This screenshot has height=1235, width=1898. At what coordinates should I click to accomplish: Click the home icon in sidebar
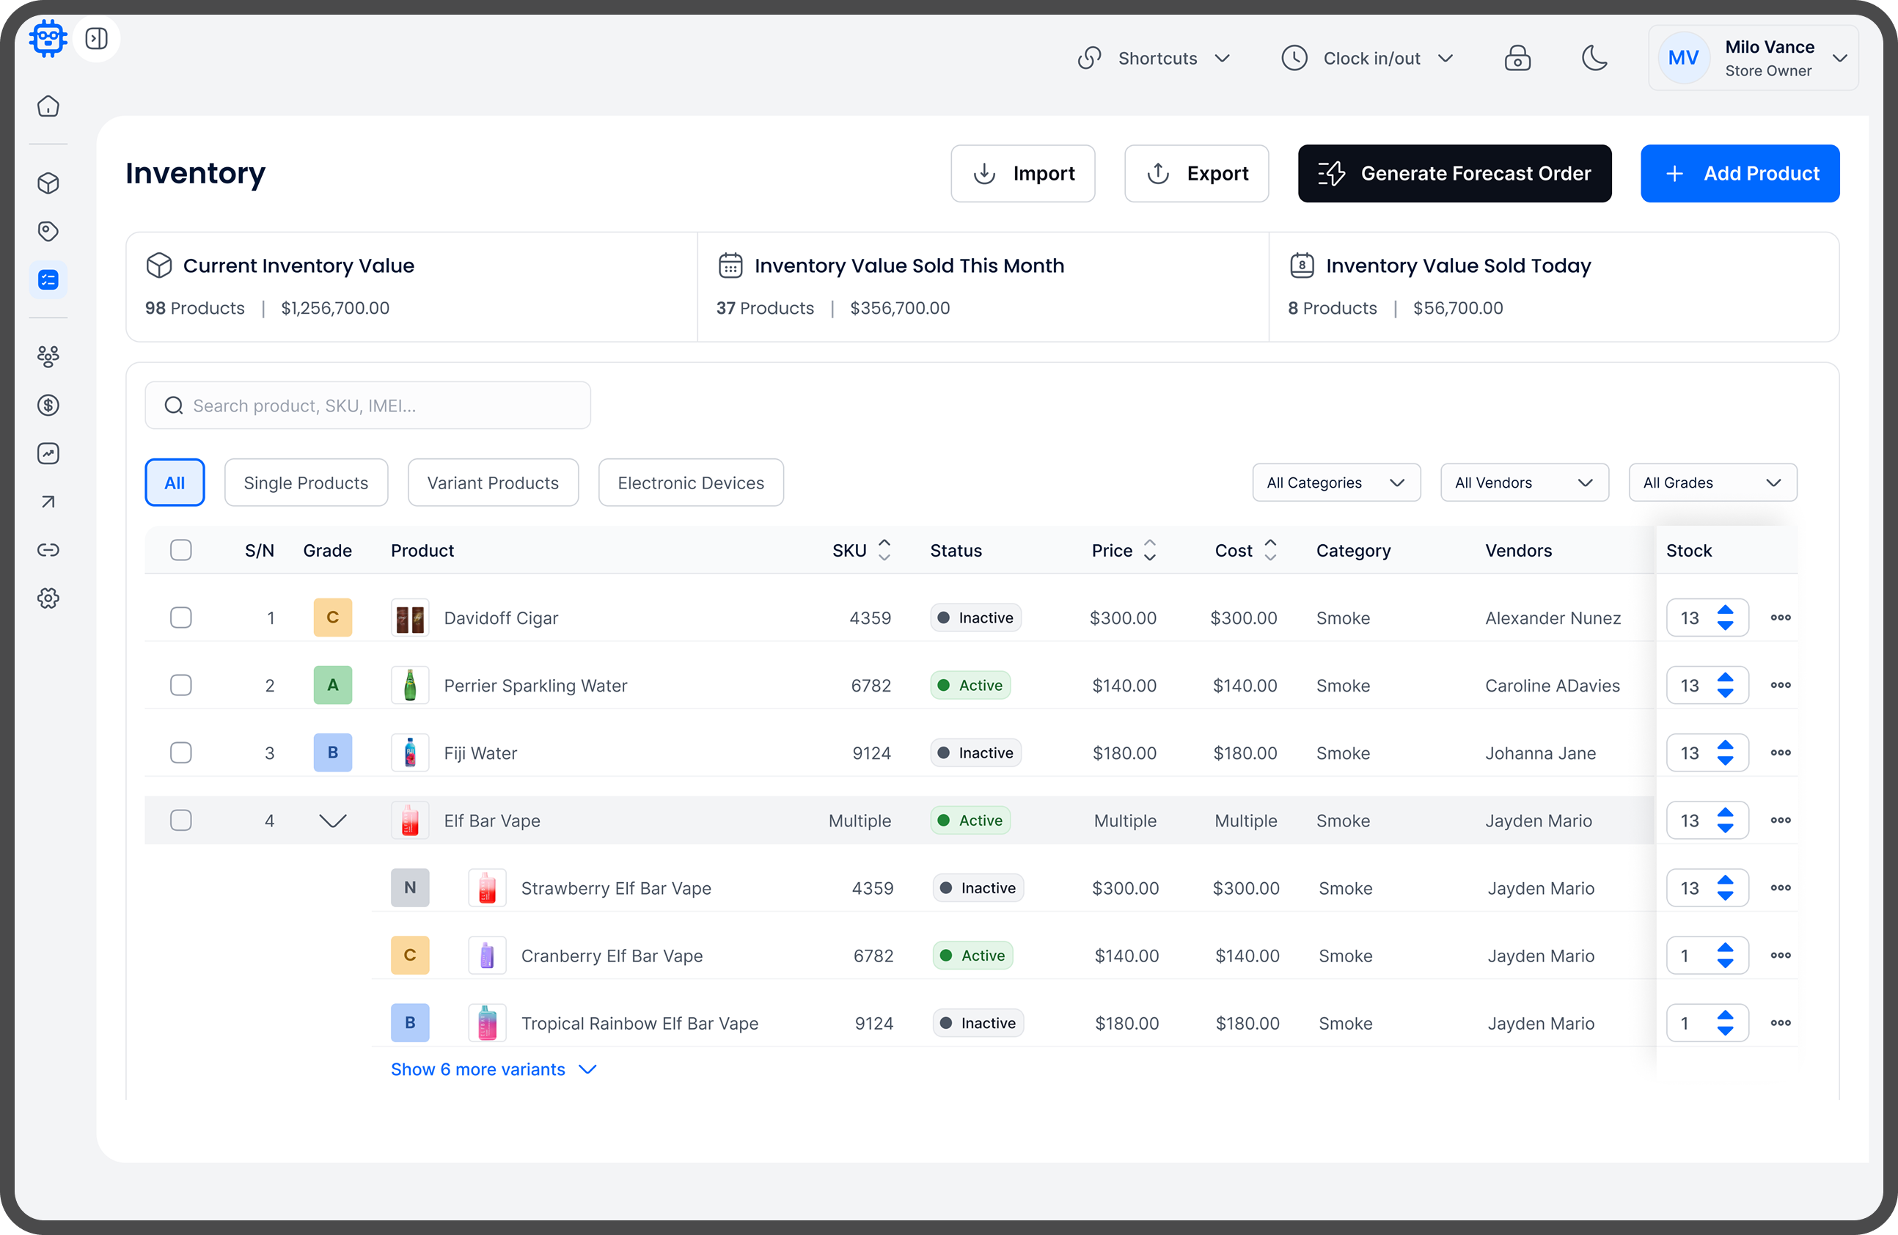48,106
